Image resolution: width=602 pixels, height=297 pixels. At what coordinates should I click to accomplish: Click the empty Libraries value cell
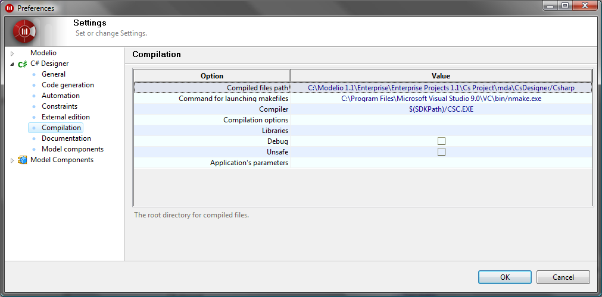click(x=441, y=131)
